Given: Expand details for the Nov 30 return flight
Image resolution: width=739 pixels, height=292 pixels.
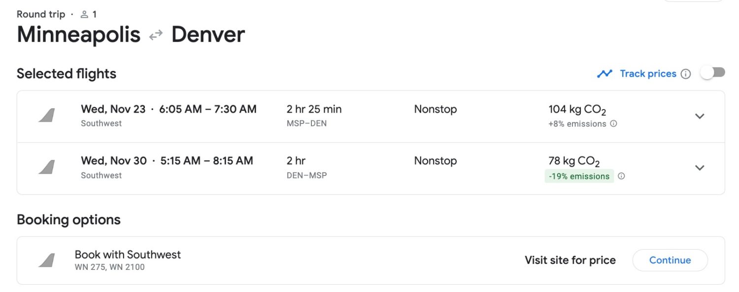Looking at the screenshot, I should point(700,168).
